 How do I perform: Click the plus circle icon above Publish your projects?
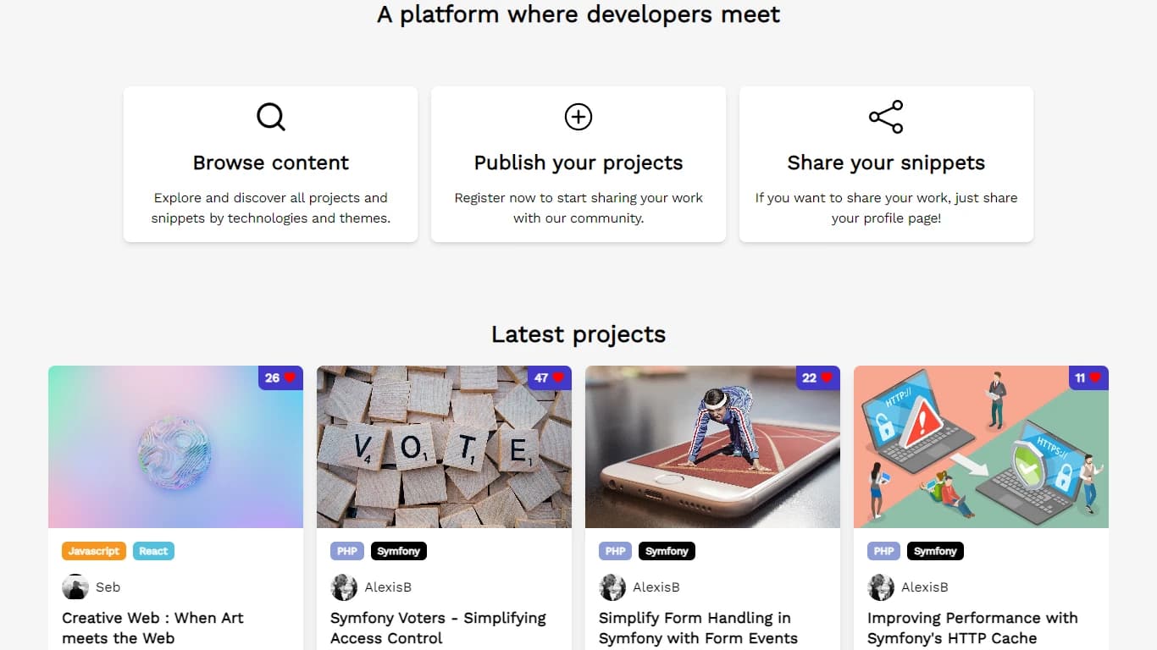pyautogui.click(x=578, y=117)
